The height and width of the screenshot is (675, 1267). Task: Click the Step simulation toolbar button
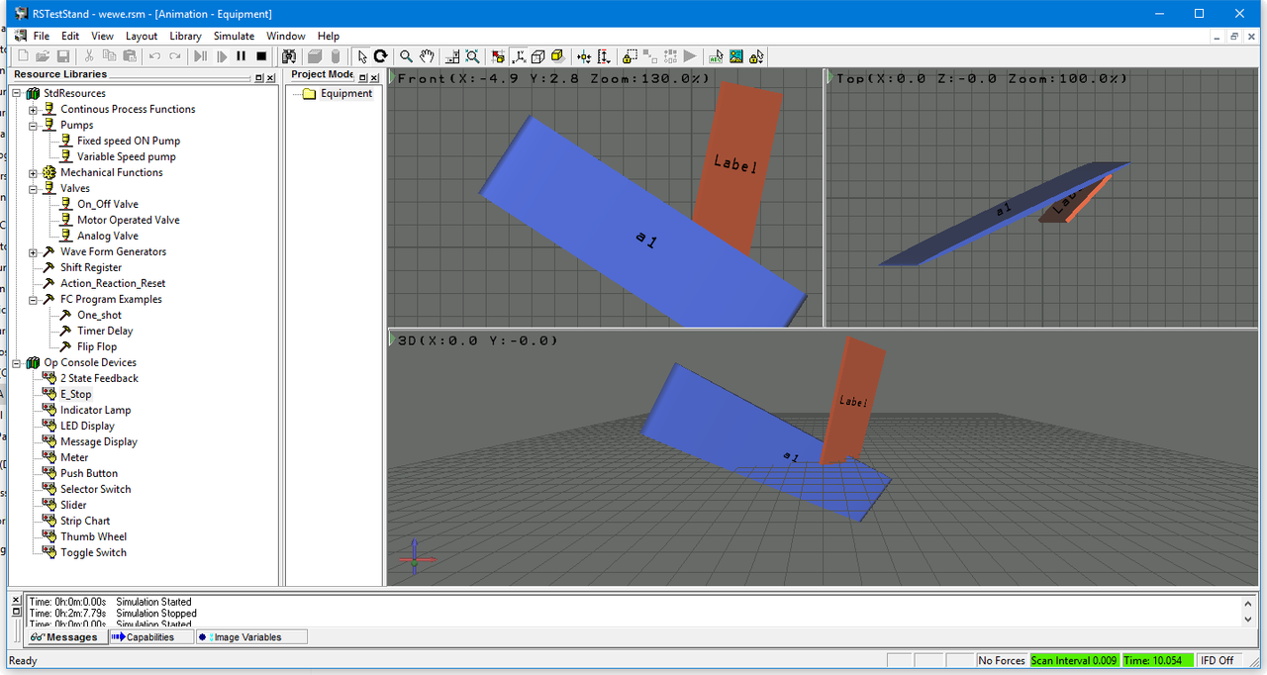(201, 56)
